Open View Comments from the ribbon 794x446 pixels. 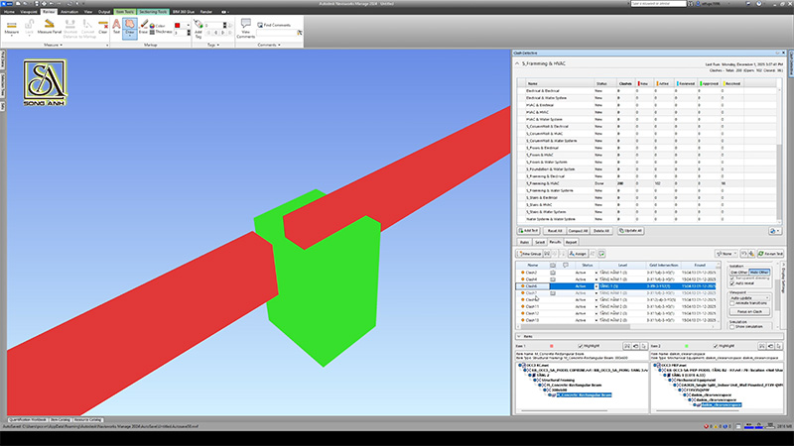point(246,30)
